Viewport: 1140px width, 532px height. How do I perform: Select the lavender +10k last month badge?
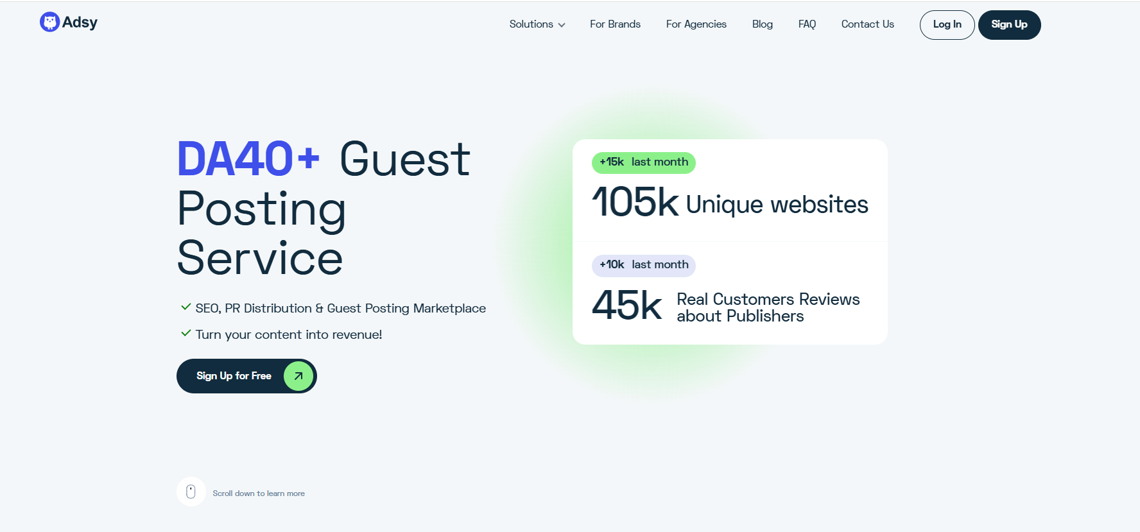click(x=643, y=265)
